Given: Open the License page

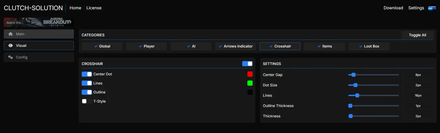Looking at the screenshot, I should tap(94, 8).
